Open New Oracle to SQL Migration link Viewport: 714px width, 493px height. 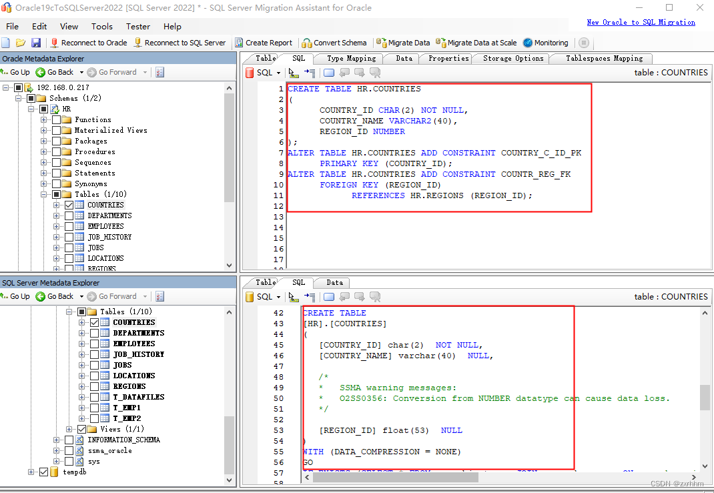click(641, 22)
